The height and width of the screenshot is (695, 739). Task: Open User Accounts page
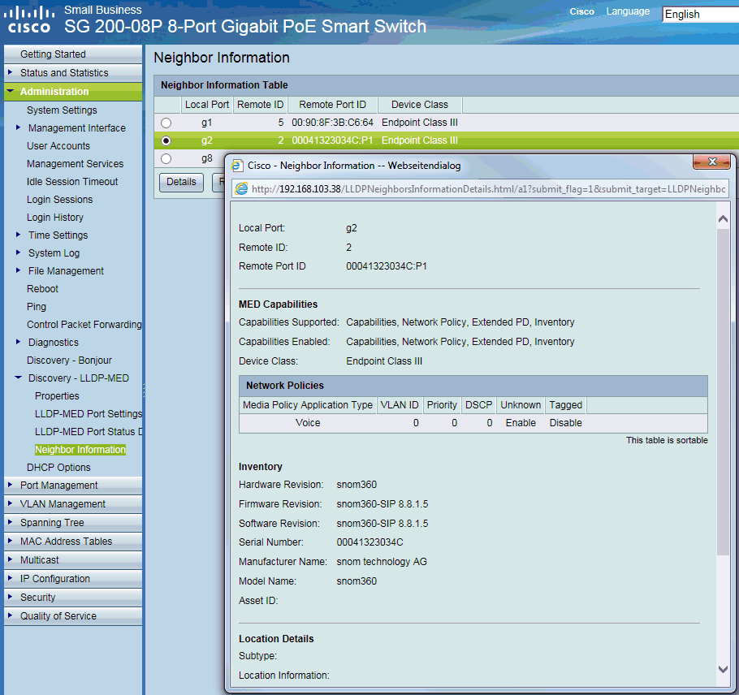(x=58, y=146)
